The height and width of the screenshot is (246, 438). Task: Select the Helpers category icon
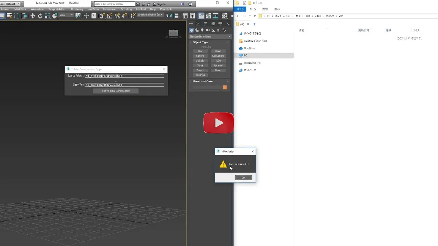pyautogui.click(x=213, y=30)
